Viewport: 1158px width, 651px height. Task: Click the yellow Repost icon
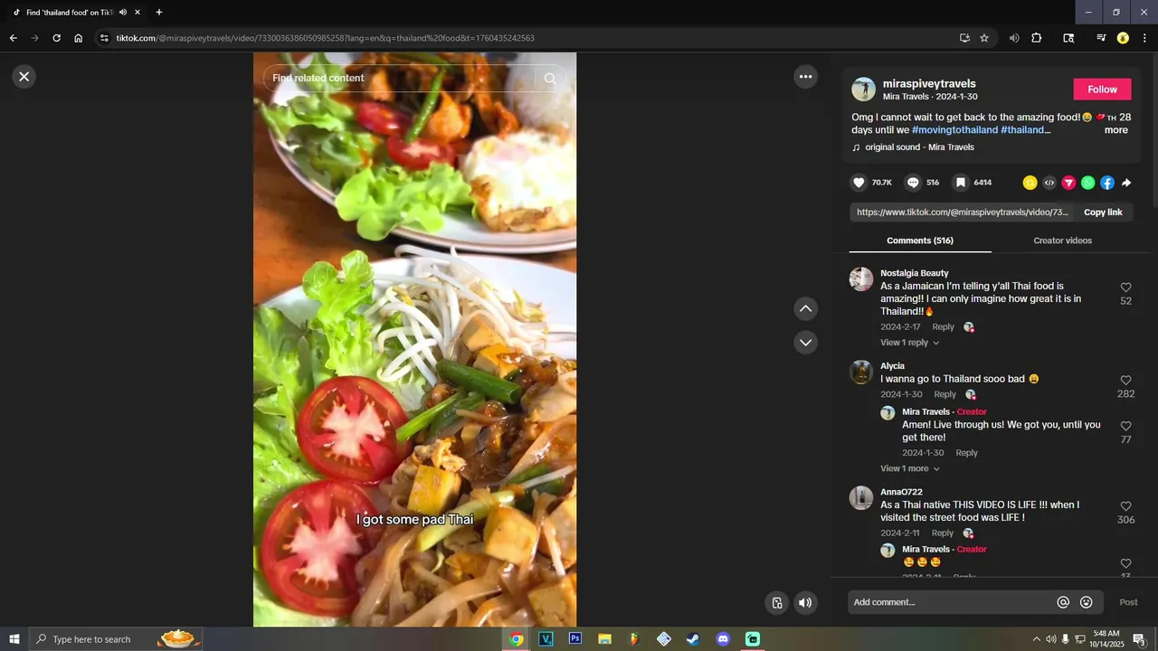pyautogui.click(x=1030, y=183)
